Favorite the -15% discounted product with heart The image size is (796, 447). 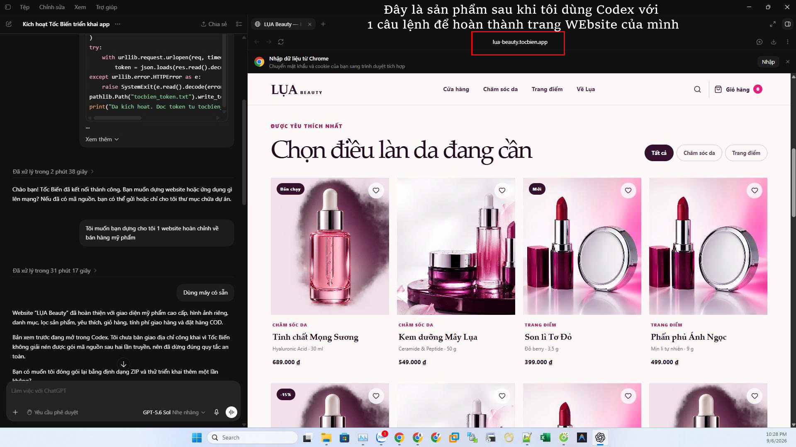[x=376, y=396]
